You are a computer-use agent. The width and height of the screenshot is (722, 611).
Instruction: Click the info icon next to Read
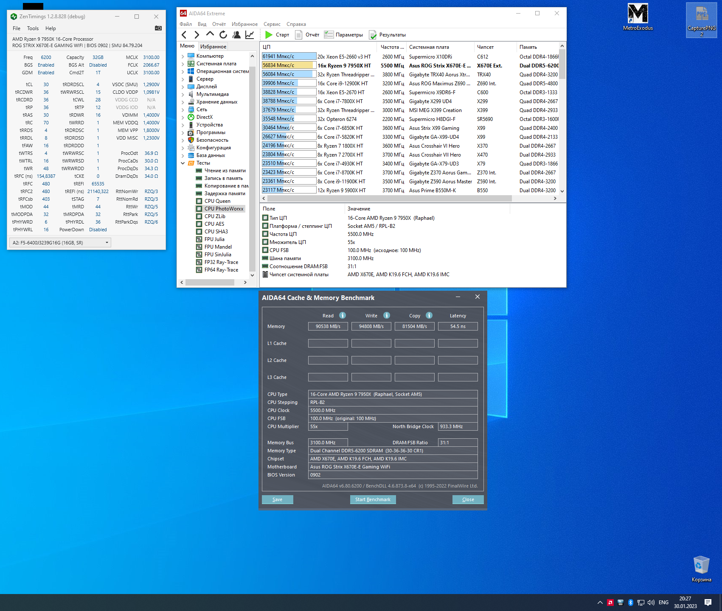343,315
